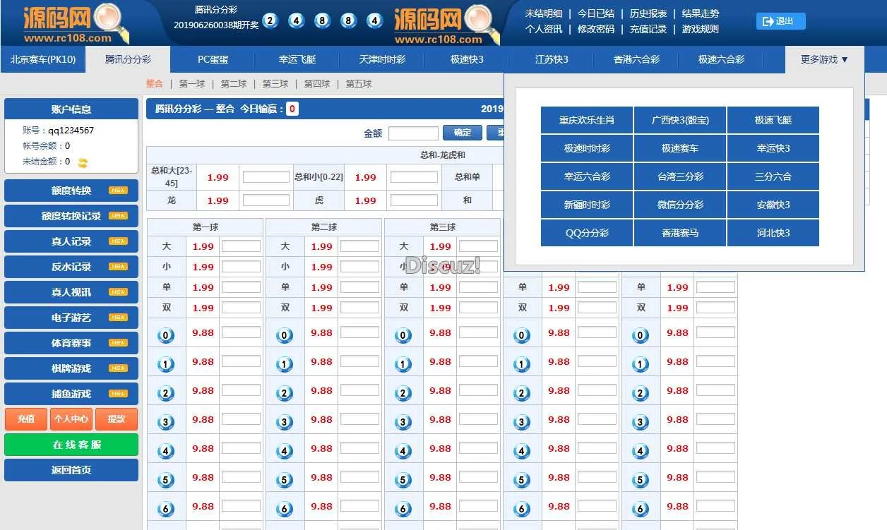This screenshot has width=887, height=530.
Task: Select ball 3 in 第二球 column
Action: pyautogui.click(x=285, y=423)
